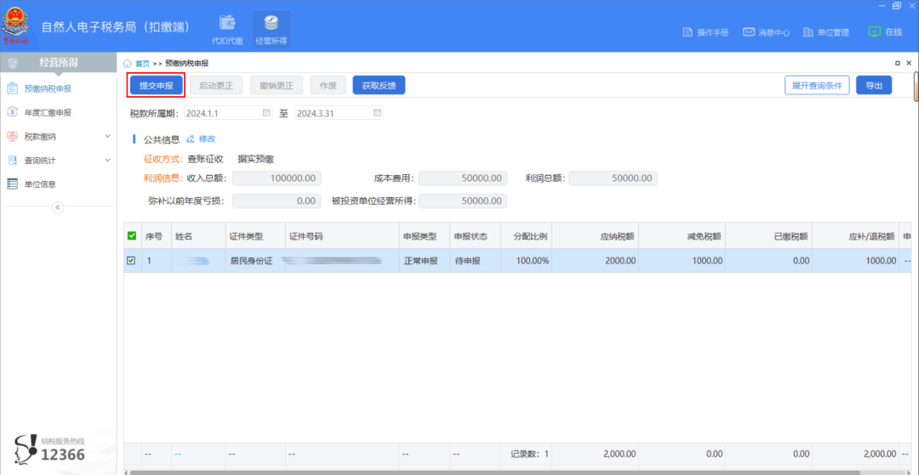919x475 pixels.
Task: Toggle the row 1 checkbox
Action: click(132, 261)
